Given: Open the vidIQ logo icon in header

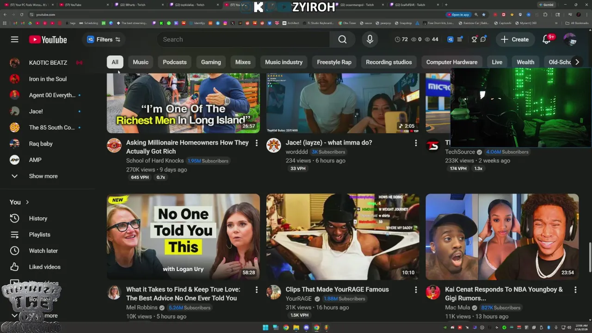Looking at the screenshot, I should pos(450,39).
